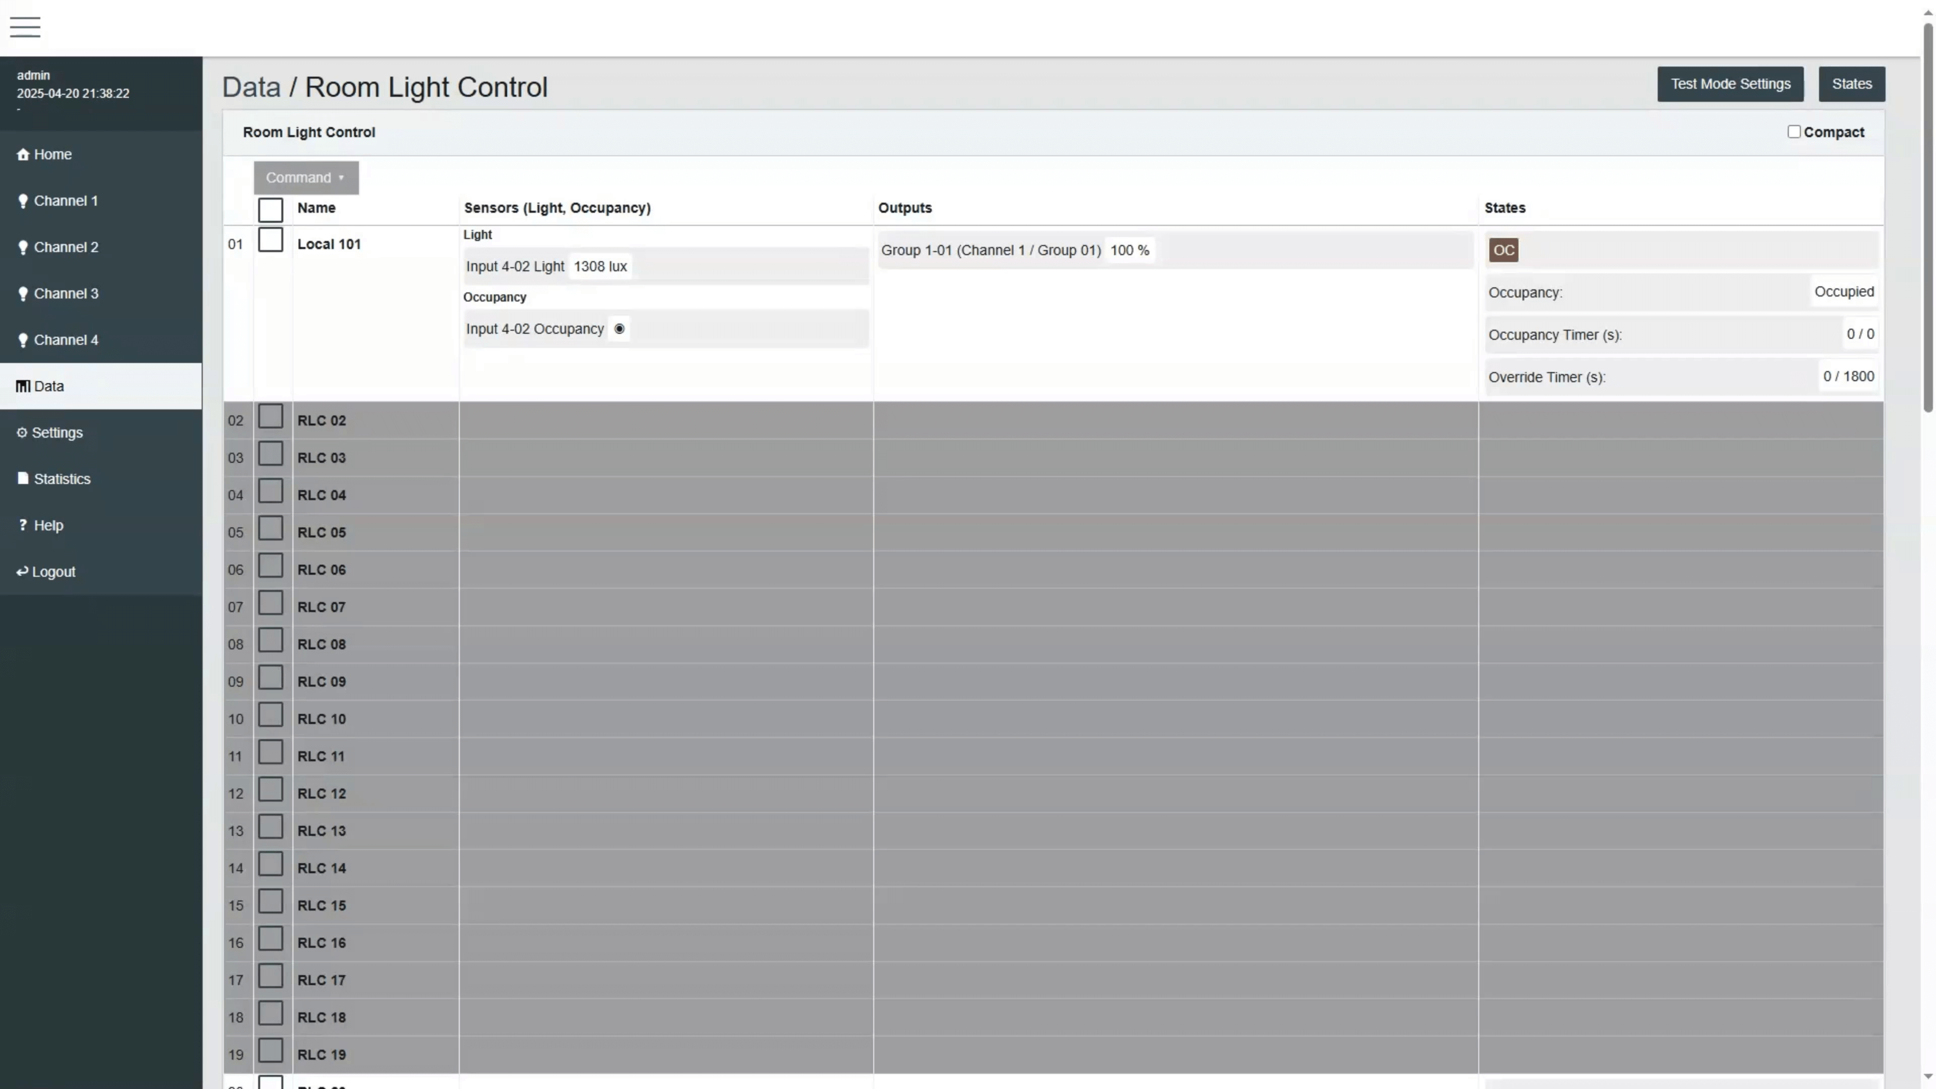Enable the Compact view checkbox
The image size is (1936, 1089).
pos(1795,132)
